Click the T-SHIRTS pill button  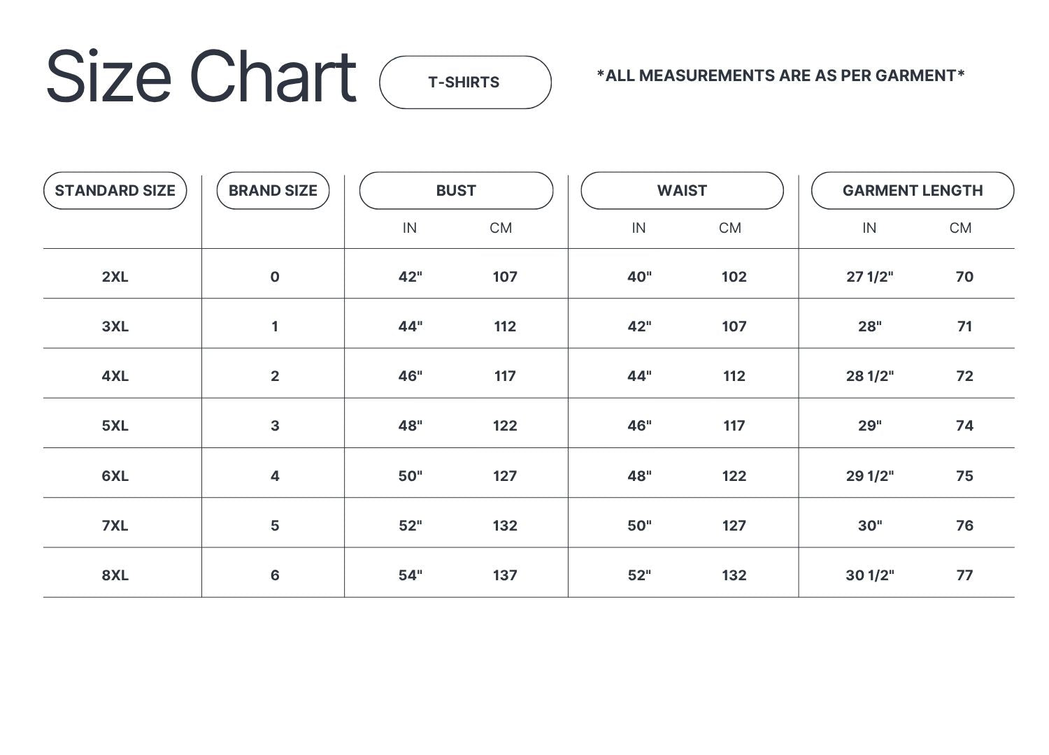click(465, 82)
